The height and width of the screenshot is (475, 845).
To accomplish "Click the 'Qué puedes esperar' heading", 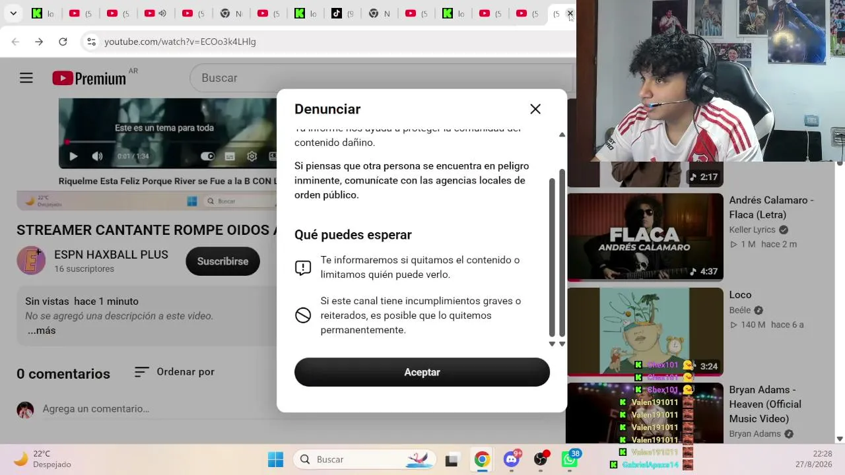I will point(353,235).
